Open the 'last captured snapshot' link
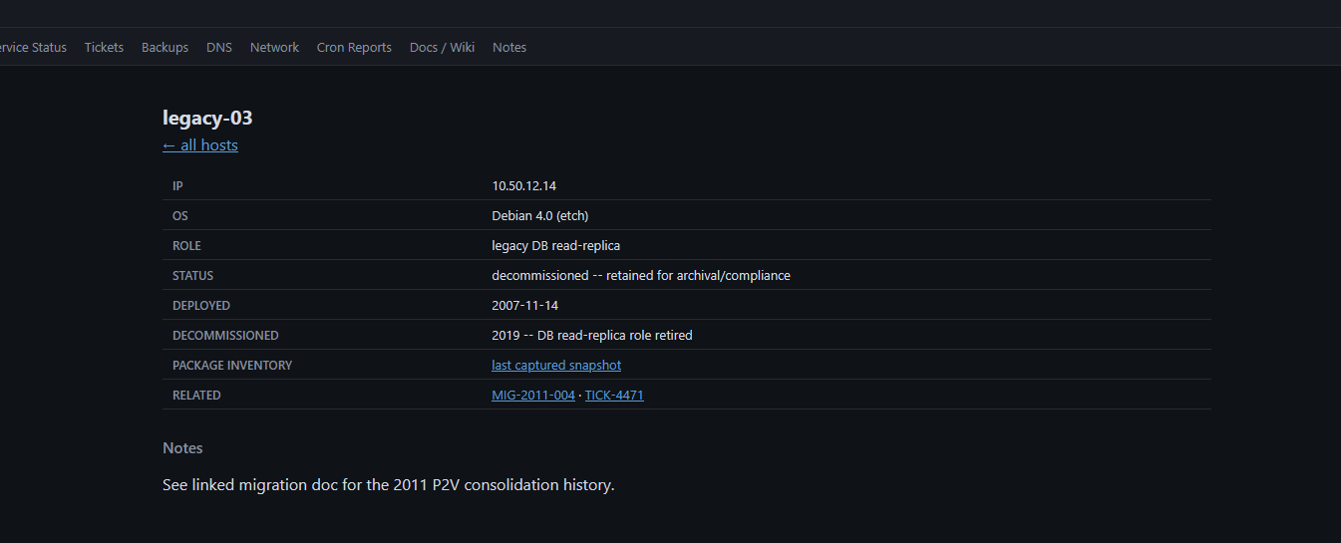The image size is (1341, 543). (556, 365)
